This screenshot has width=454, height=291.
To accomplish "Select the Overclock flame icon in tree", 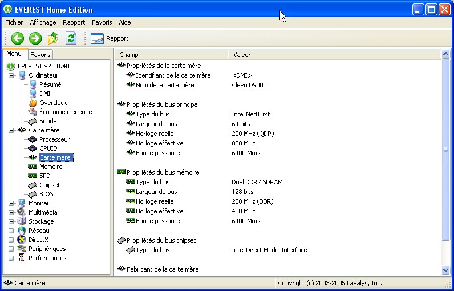I will [x=33, y=103].
